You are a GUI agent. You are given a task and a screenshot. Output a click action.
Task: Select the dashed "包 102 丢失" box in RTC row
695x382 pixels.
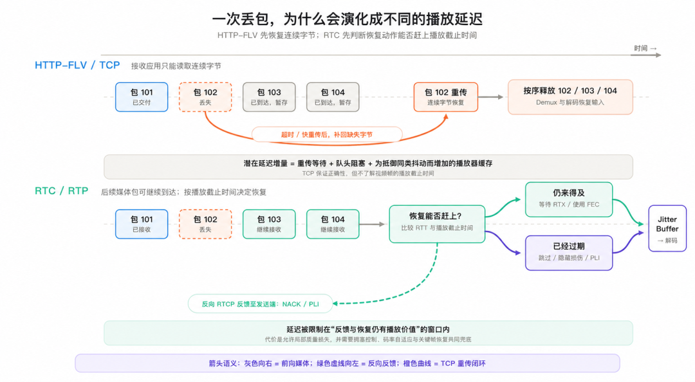coord(205,224)
